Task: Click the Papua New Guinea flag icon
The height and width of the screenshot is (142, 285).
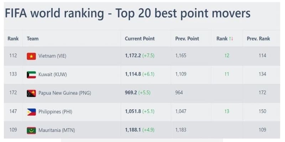Action: (31, 93)
